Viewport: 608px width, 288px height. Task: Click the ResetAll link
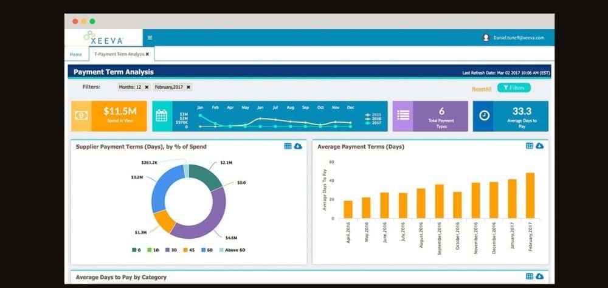[x=482, y=89]
